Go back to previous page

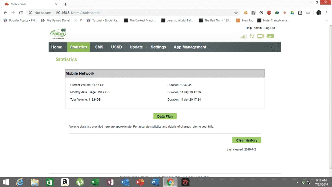[x=5, y=13]
